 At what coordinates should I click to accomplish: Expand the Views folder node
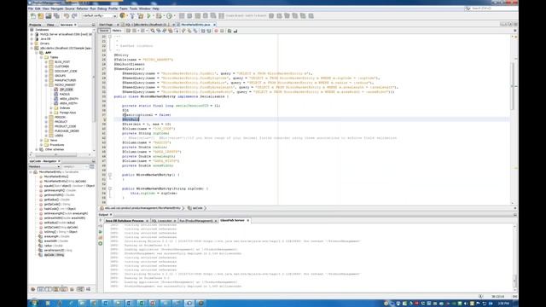[42, 140]
